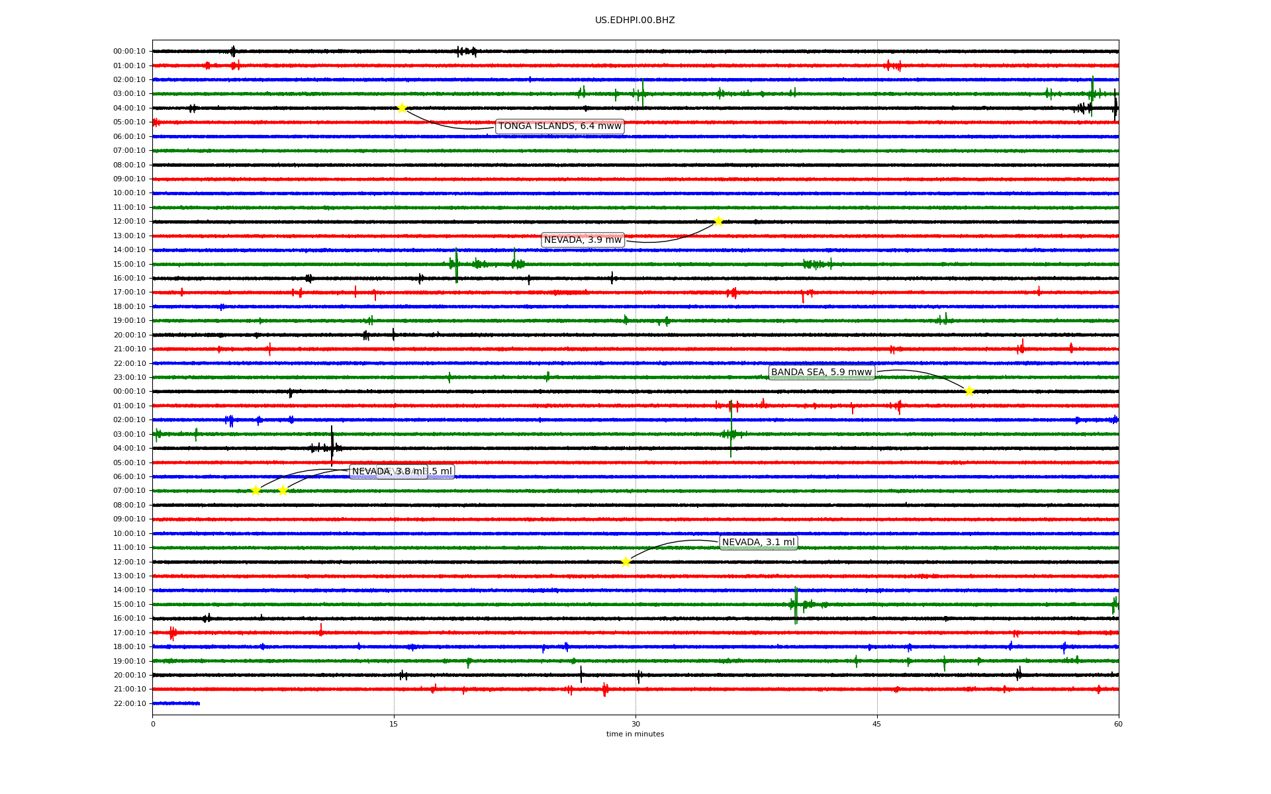
Task: Click the 45 minute tick label
Action: (x=876, y=724)
